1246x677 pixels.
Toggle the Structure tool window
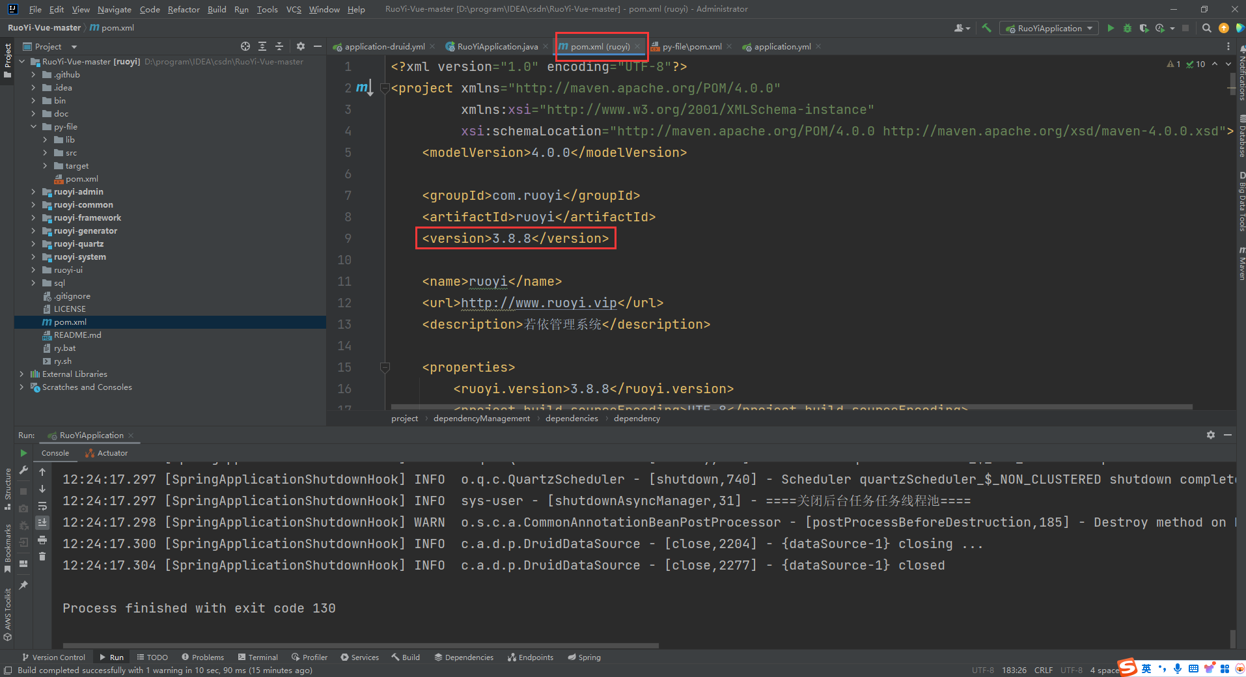pos(7,489)
